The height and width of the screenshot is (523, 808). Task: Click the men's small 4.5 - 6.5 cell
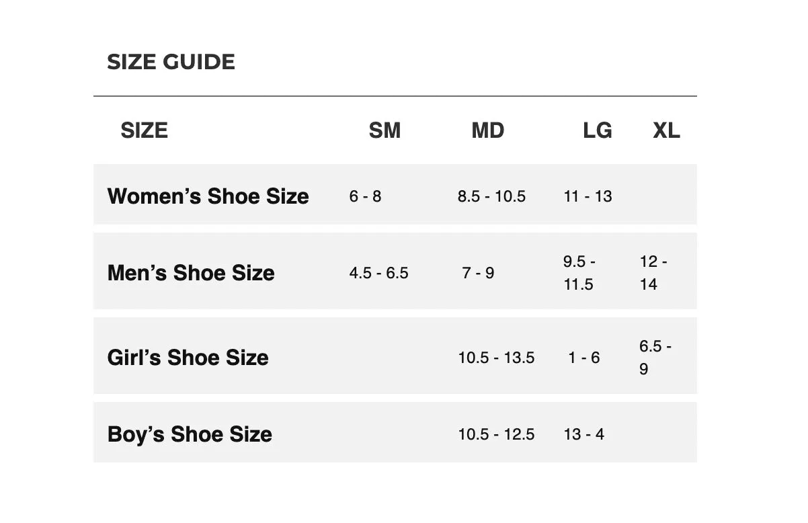click(378, 273)
